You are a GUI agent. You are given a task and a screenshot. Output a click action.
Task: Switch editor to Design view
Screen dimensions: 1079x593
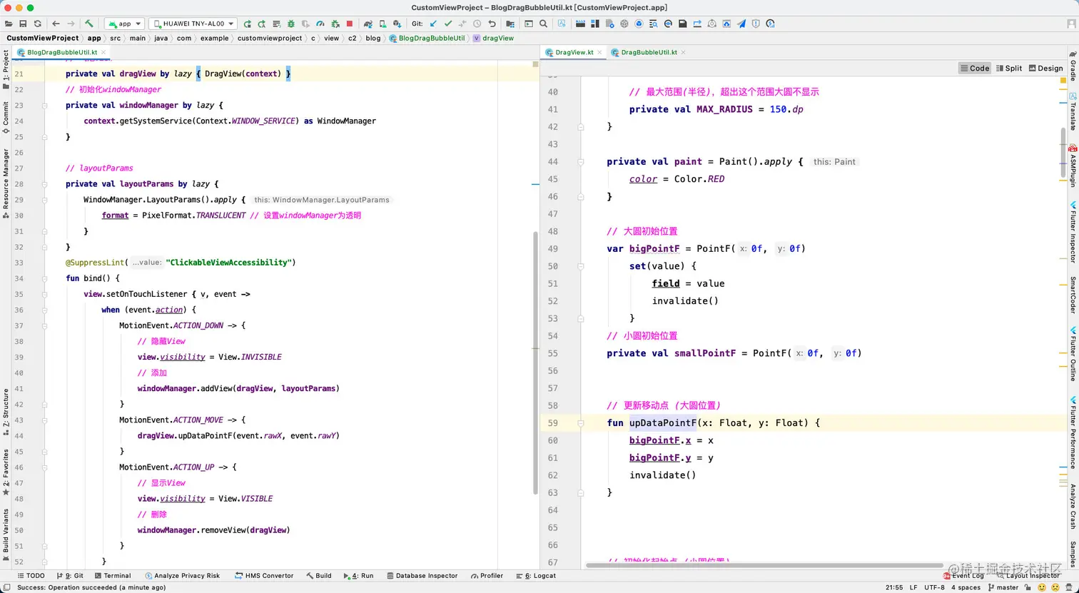[1045, 69]
